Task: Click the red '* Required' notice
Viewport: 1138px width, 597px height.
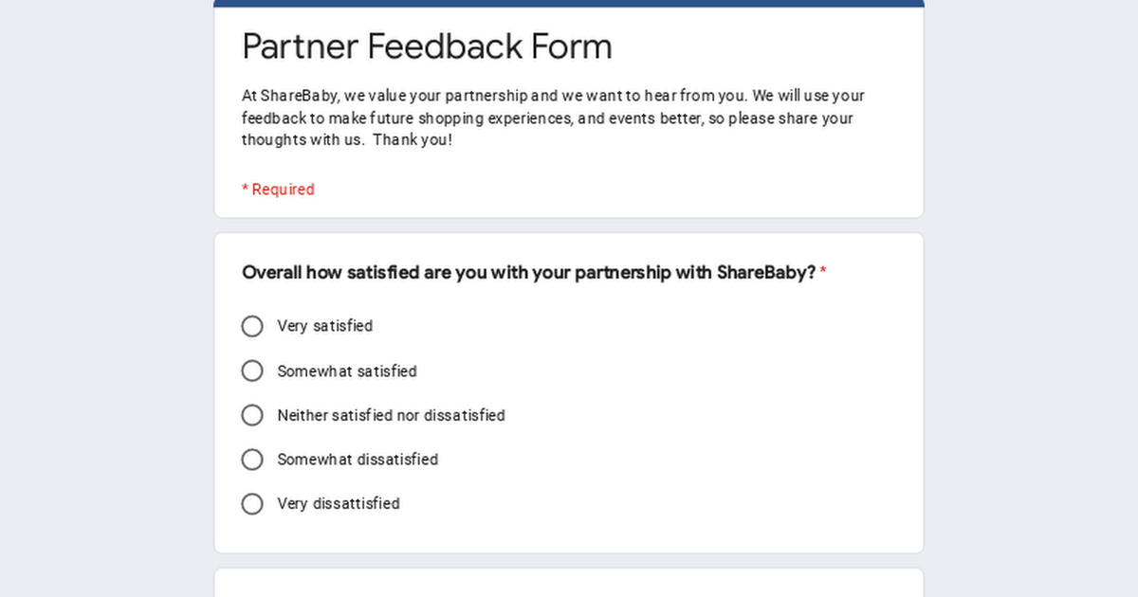Action: (278, 190)
